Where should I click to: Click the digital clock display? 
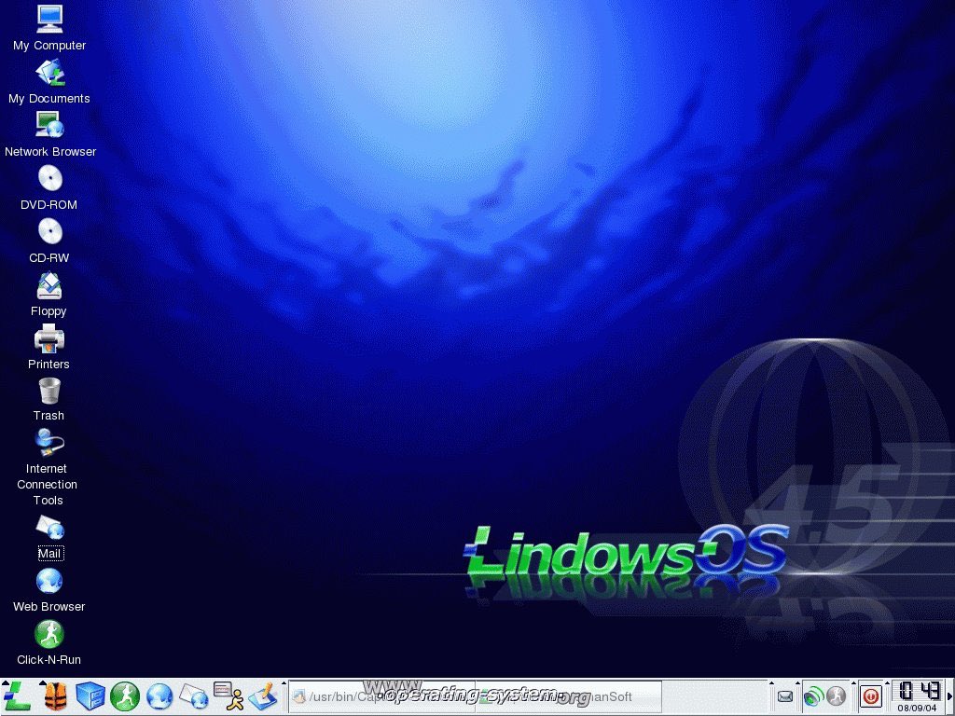click(920, 692)
